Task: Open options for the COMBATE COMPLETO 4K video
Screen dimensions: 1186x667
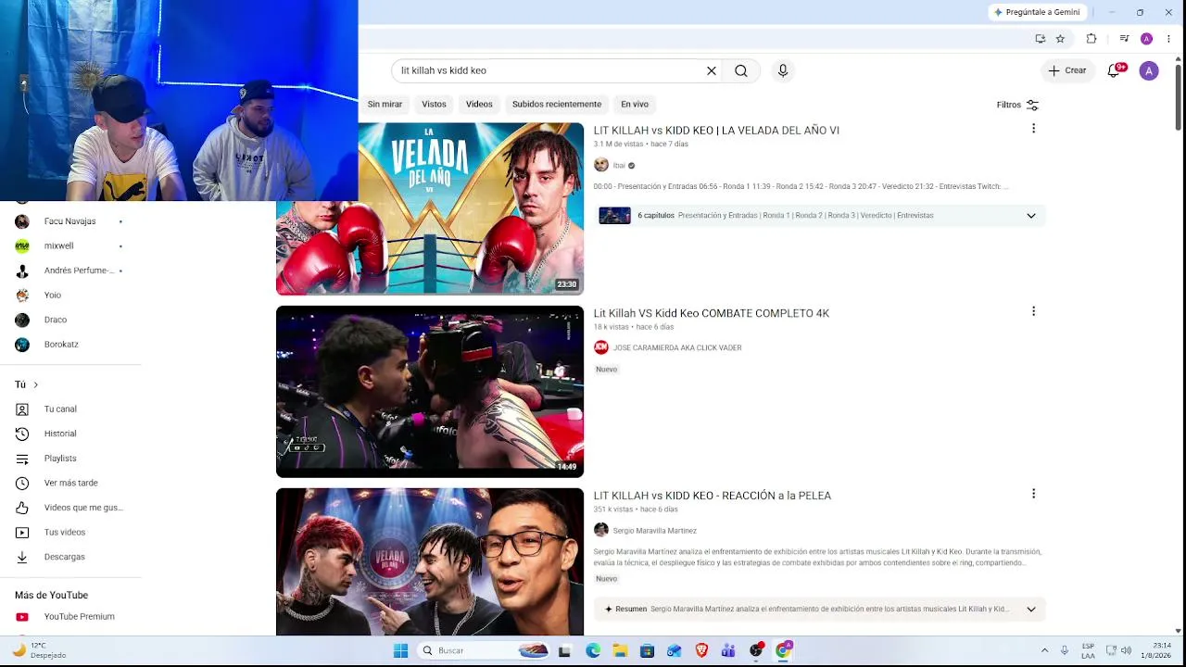Action: pyautogui.click(x=1033, y=311)
